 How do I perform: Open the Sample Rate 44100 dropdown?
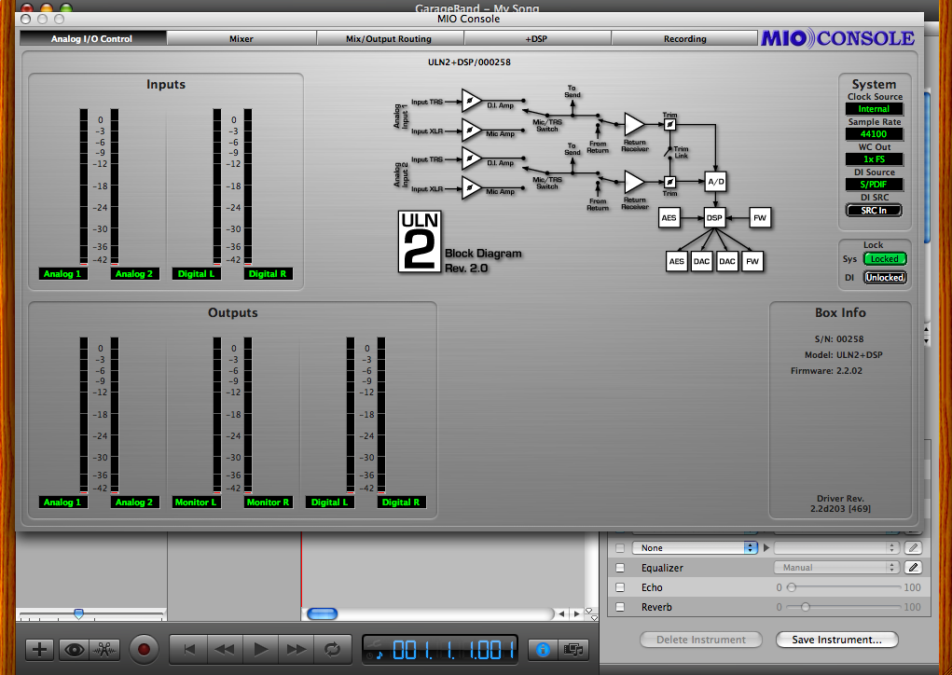click(x=874, y=134)
